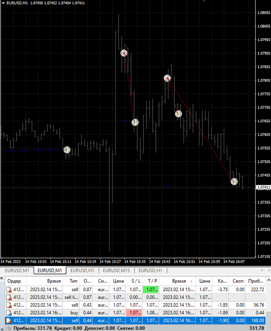Select the active EURUSD,M1 chart tab
This screenshot has width=271, height=331.
tap(50, 271)
